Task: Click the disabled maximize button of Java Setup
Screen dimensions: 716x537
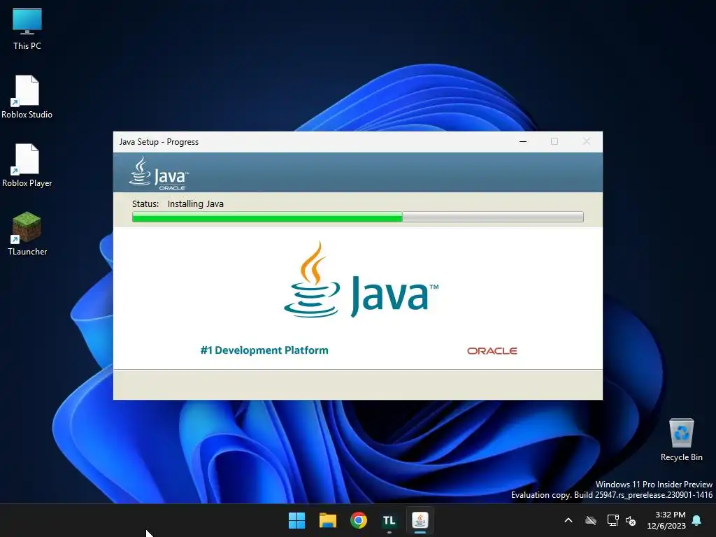Action: pos(554,141)
